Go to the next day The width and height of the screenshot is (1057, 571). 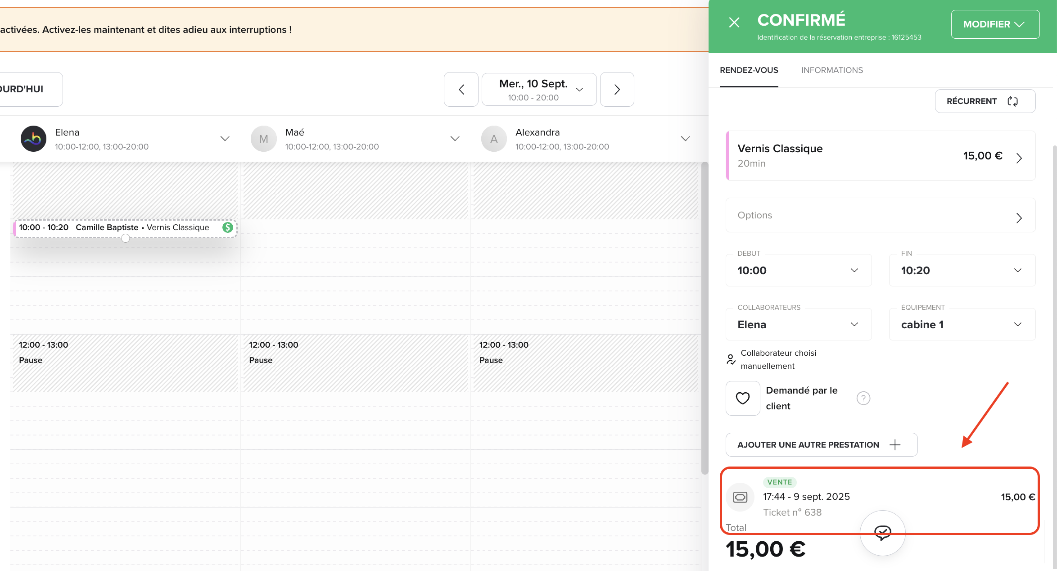coord(617,90)
